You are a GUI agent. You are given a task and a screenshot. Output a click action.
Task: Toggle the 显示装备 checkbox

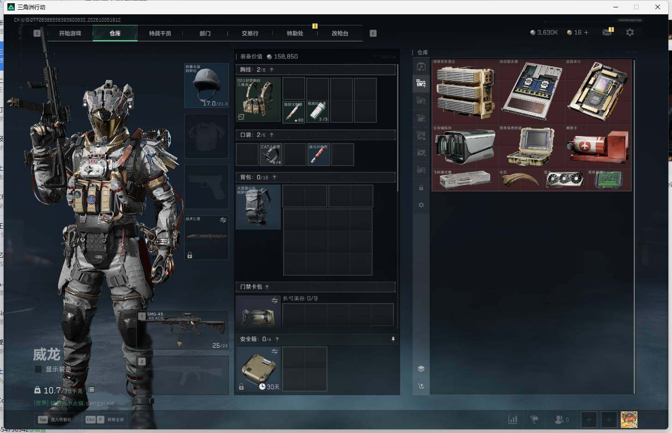pyautogui.click(x=38, y=369)
